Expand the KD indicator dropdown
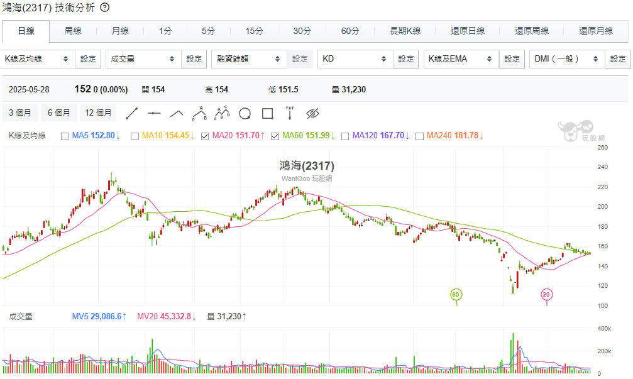Screen dimensions: 633x379 point(355,59)
